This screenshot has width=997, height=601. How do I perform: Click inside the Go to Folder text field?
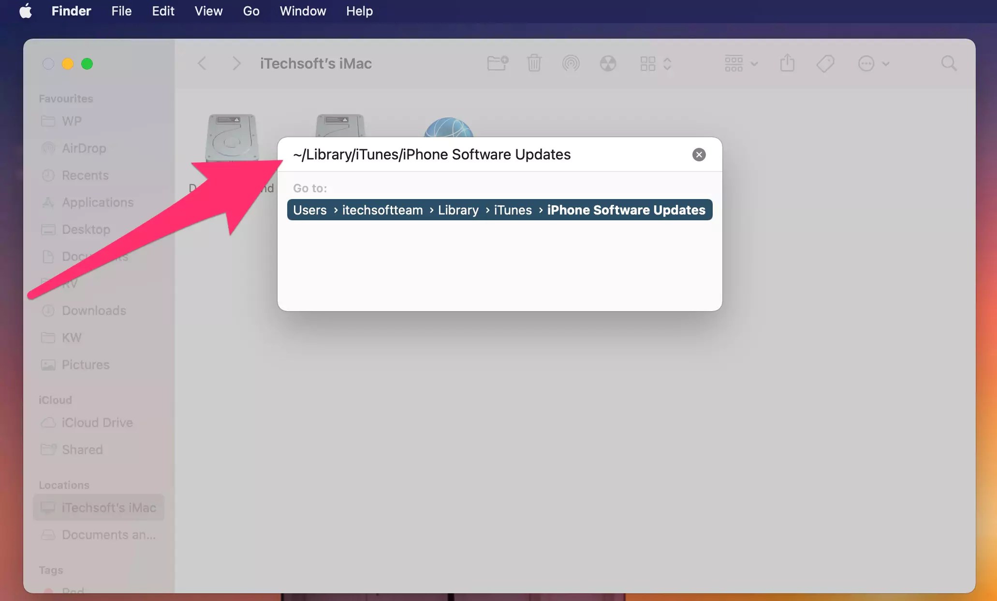coord(484,154)
